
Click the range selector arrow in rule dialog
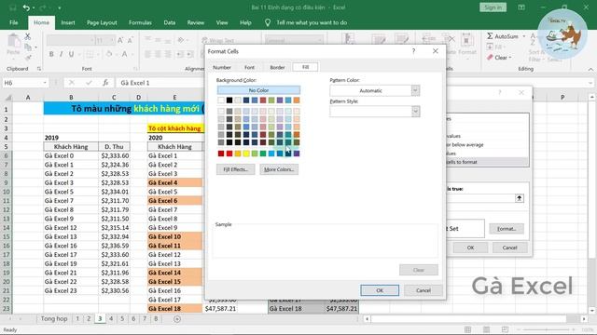tap(520, 198)
